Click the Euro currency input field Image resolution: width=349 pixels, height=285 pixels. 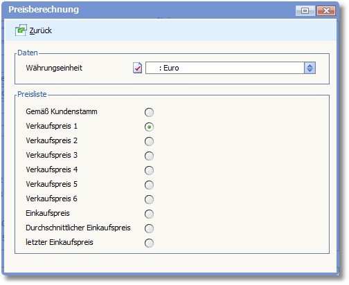tap(225, 68)
